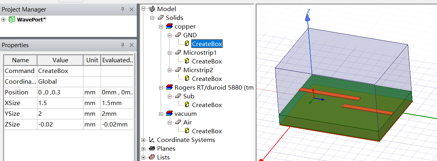Select CreateBox under Microstrip1
The height and width of the screenshot is (161, 437).
(207, 61)
